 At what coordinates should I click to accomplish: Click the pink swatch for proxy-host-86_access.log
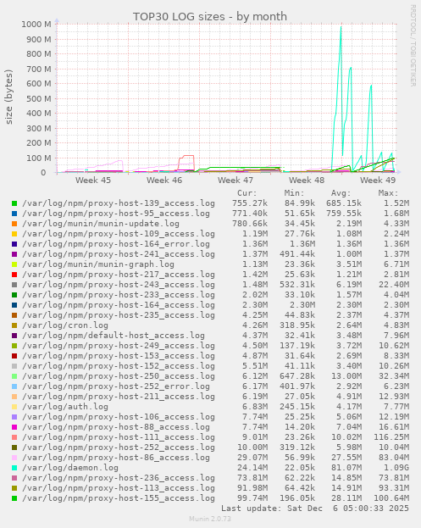click(x=14, y=458)
